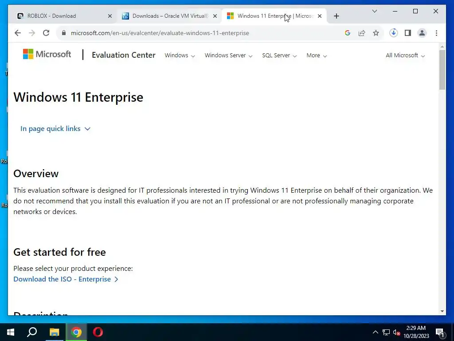Open taskbar search magnifier
The image size is (454, 341).
point(32,332)
